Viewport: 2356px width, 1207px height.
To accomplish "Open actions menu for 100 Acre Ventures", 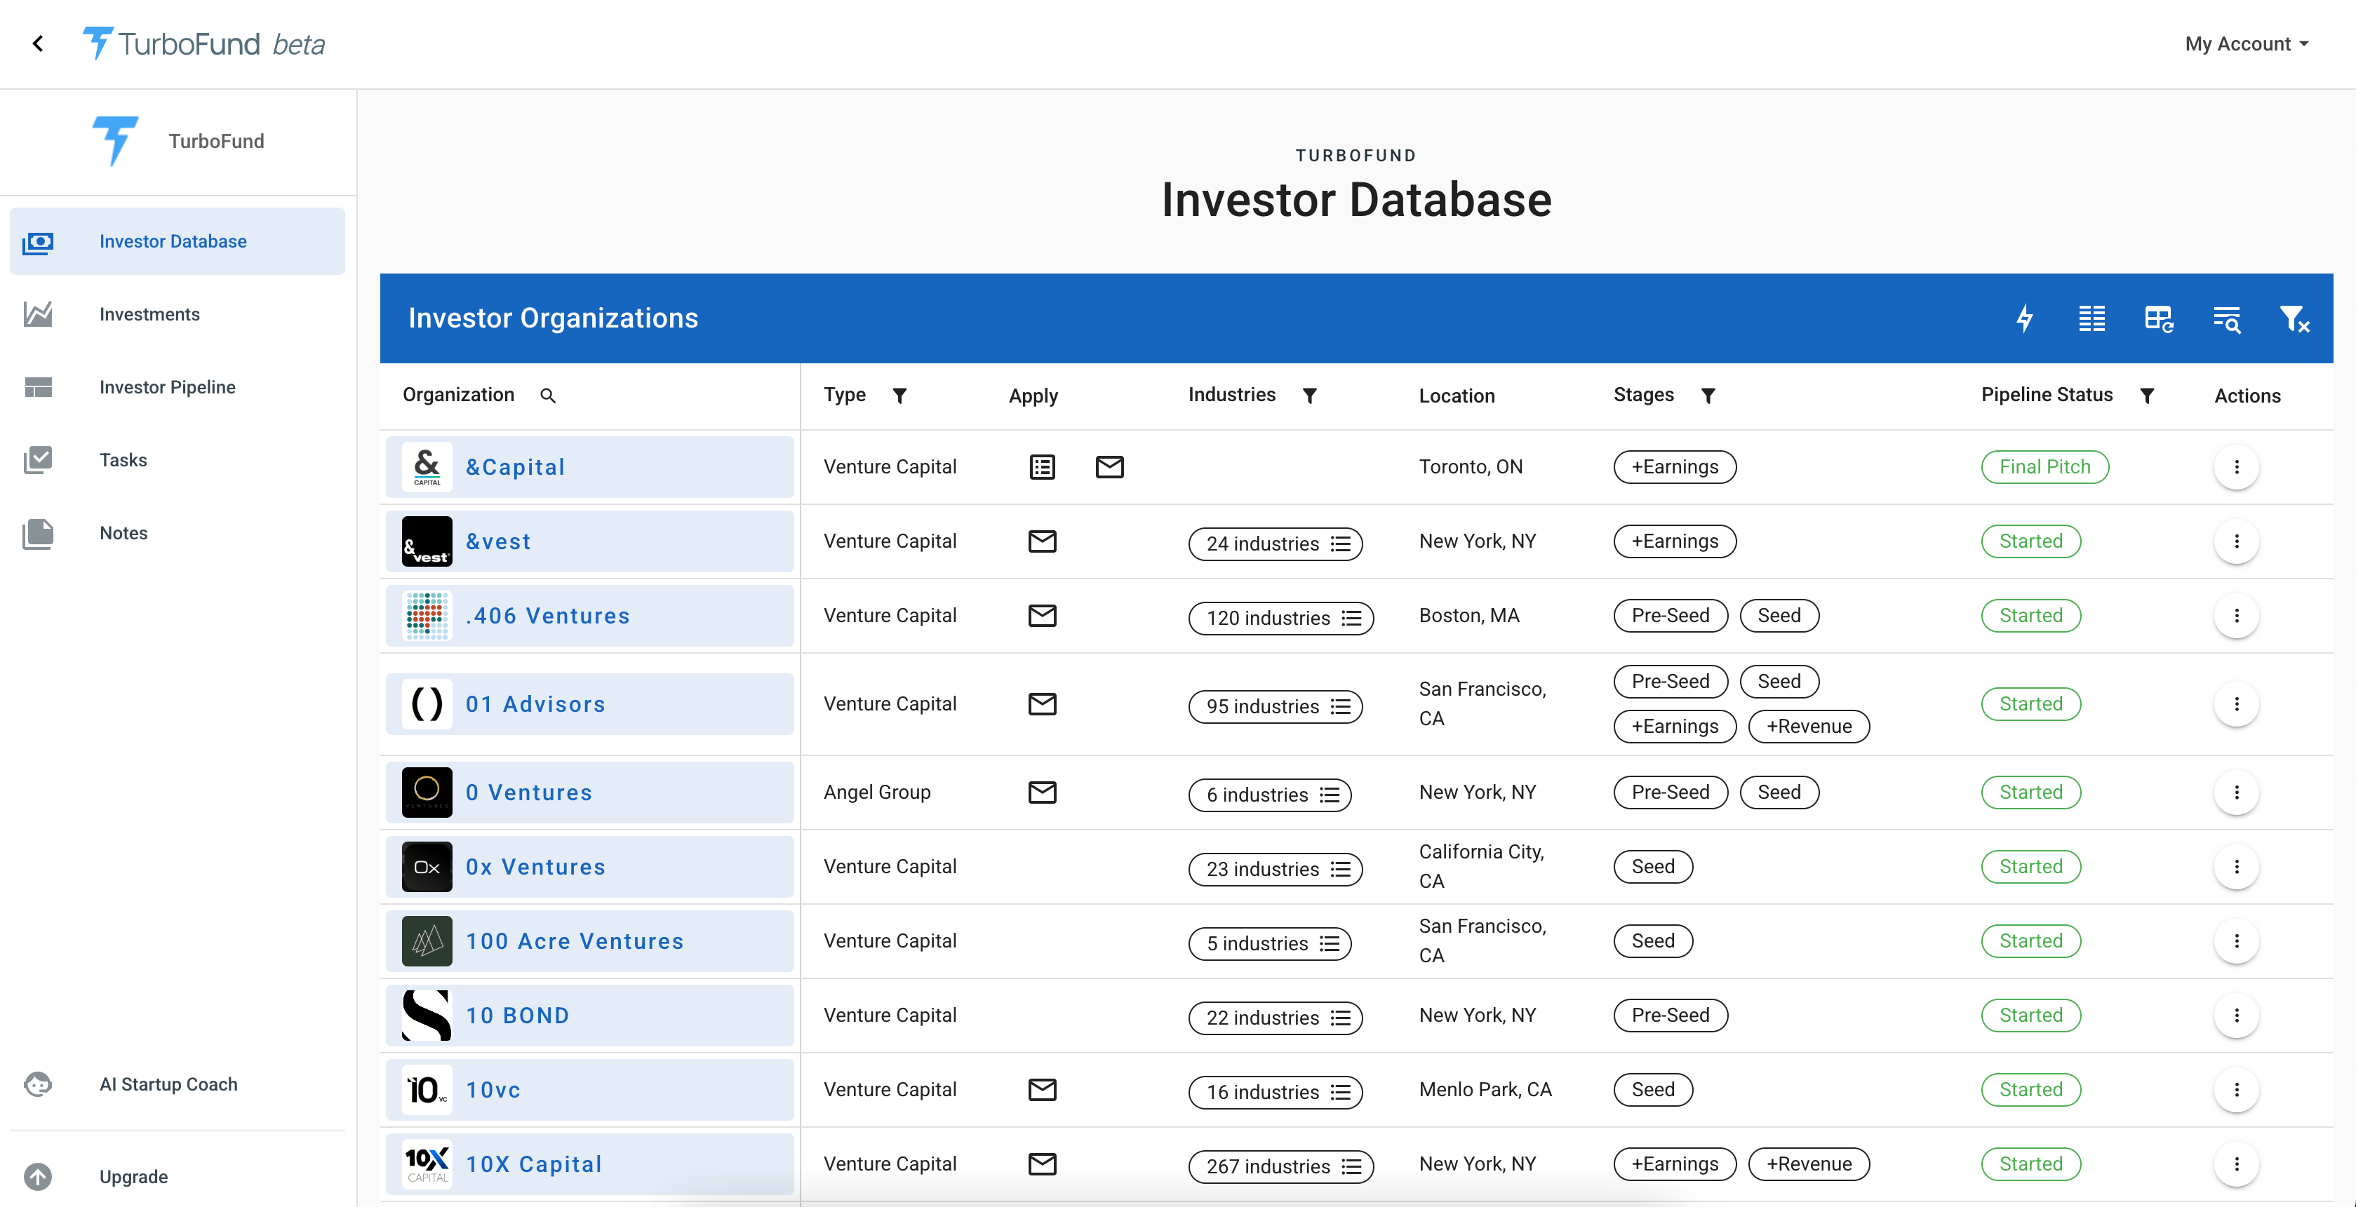I will point(2237,941).
